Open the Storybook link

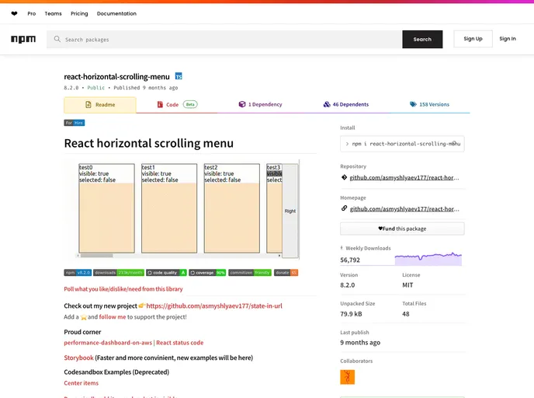click(78, 358)
